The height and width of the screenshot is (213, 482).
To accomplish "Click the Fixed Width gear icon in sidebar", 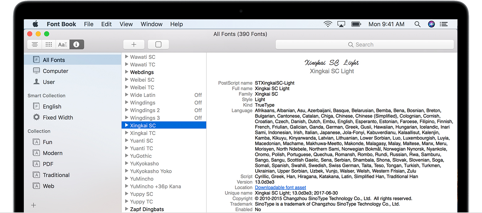I will point(36,117).
